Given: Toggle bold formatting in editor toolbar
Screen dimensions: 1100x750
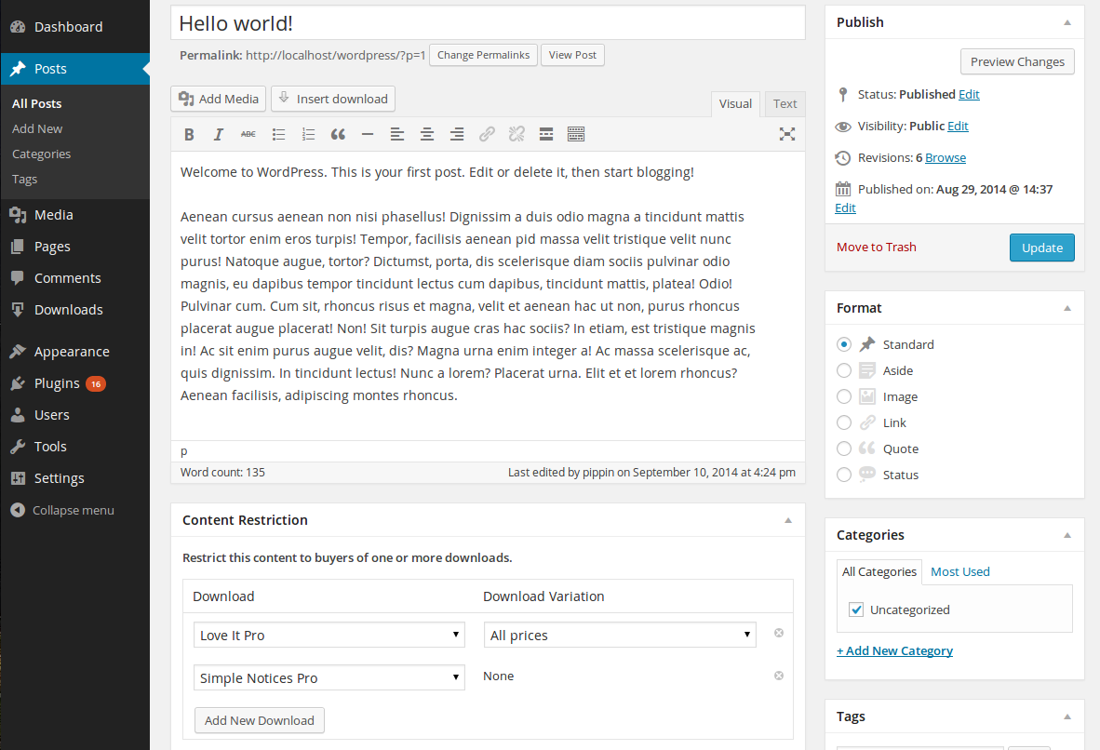Looking at the screenshot, I should (x=189, y=135).
